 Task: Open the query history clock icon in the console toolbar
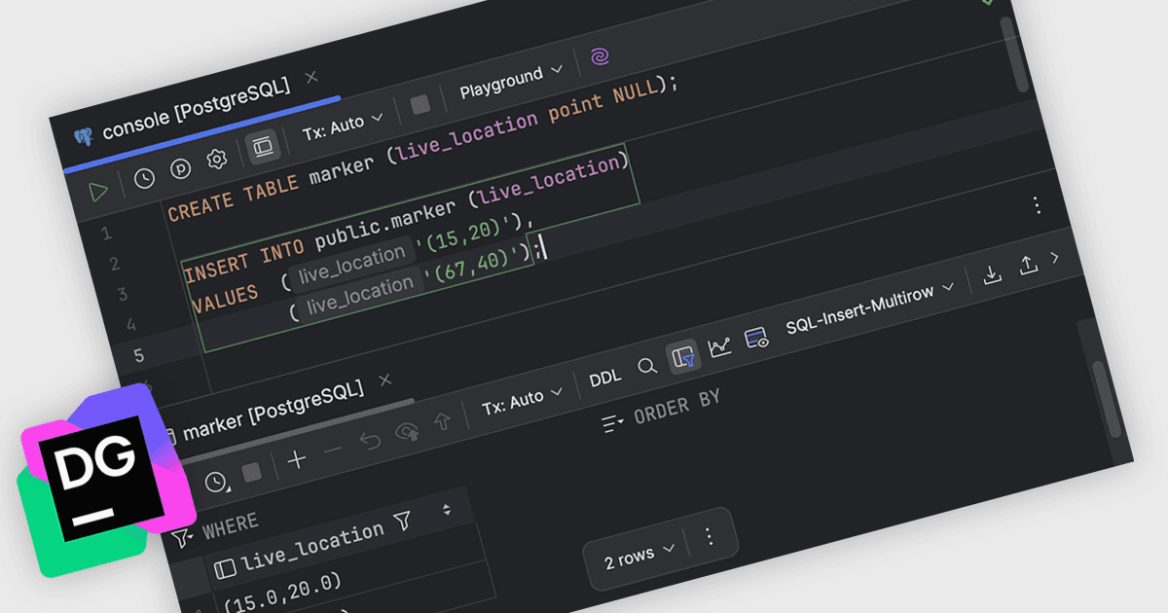[144, 178]
